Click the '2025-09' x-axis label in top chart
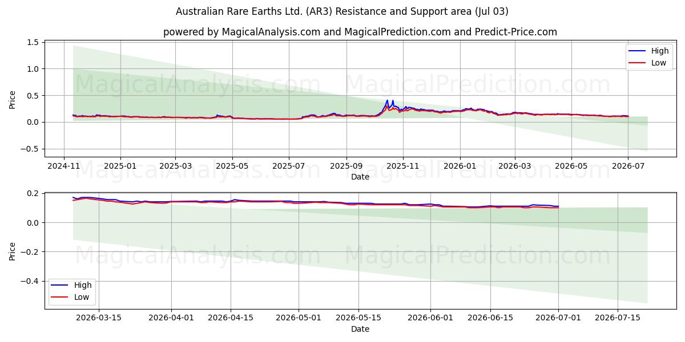Image resolution: width=685 pixels, height=342 pixels. [346, 166]
